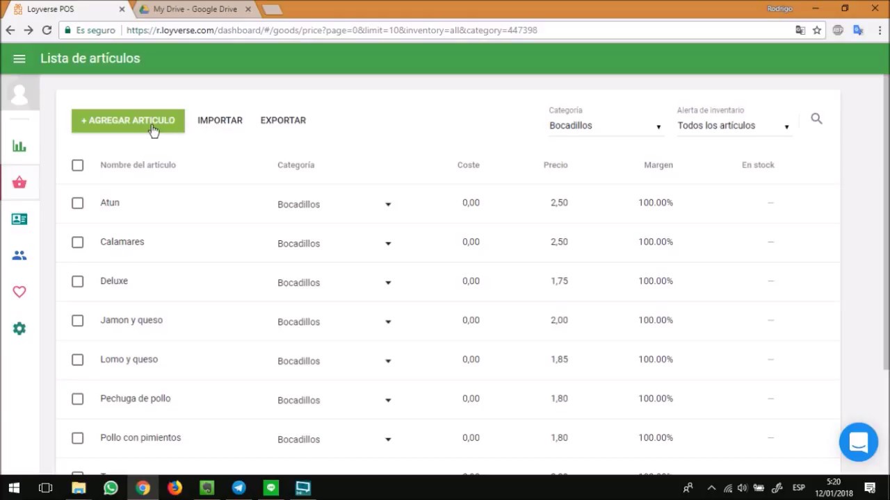The height and width of the screenshot is (500, 890).
Task: Click the ESP language indicator in tray
Action: [800, 487]
